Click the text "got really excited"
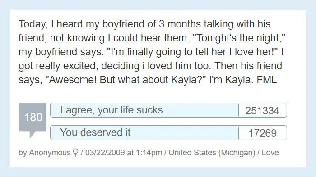This screenshot has height=177, width=316. (57, 66)
